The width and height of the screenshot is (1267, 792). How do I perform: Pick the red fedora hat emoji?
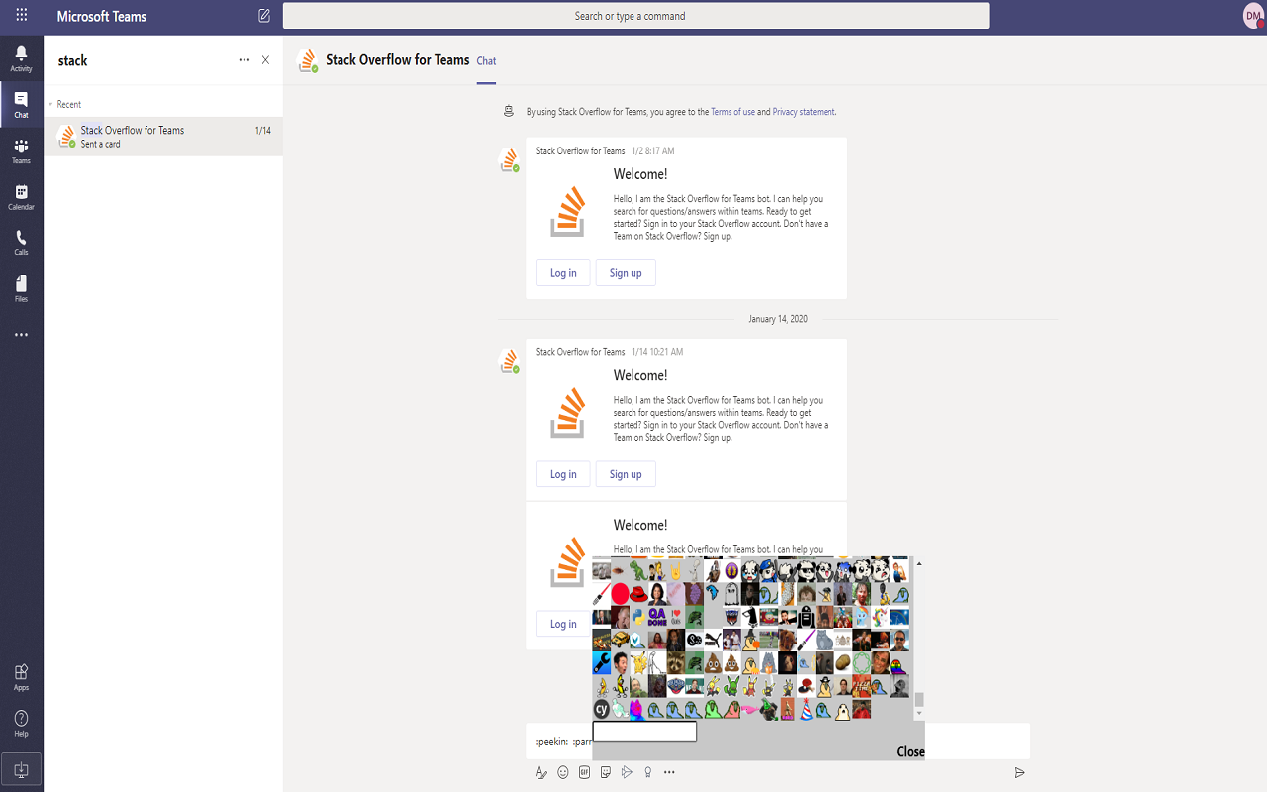(638, 594)
